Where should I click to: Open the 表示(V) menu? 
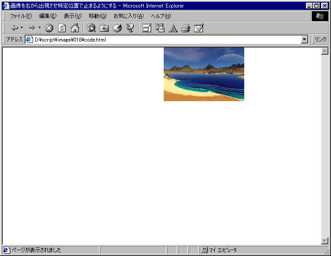[x=72, y=16]
